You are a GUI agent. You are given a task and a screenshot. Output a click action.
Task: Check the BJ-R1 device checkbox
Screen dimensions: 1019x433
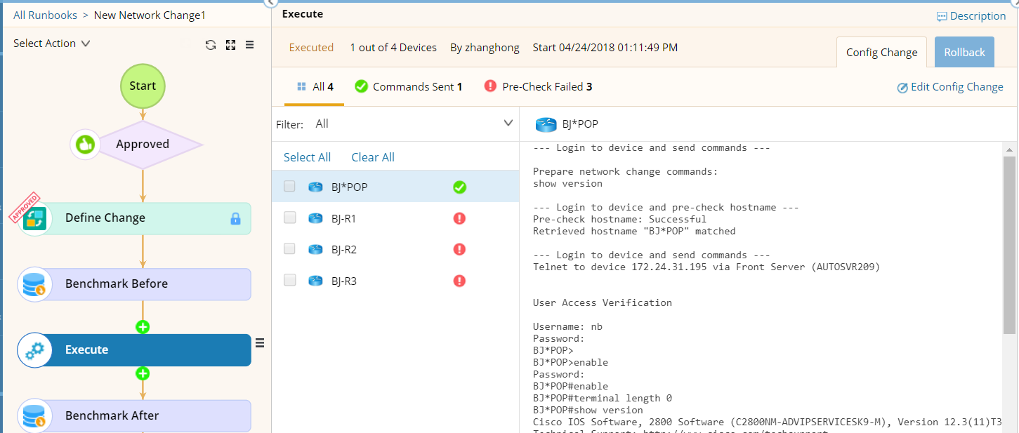290,218
